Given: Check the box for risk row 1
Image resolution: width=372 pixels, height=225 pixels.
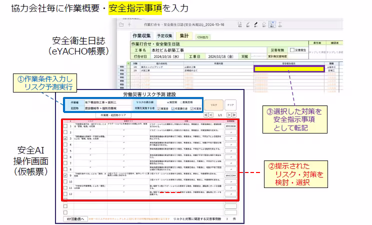Looking at the screenshot, I should (65, 126).
